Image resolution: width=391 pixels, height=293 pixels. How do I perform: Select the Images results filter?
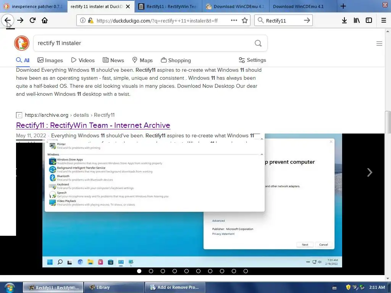point(50,60)
